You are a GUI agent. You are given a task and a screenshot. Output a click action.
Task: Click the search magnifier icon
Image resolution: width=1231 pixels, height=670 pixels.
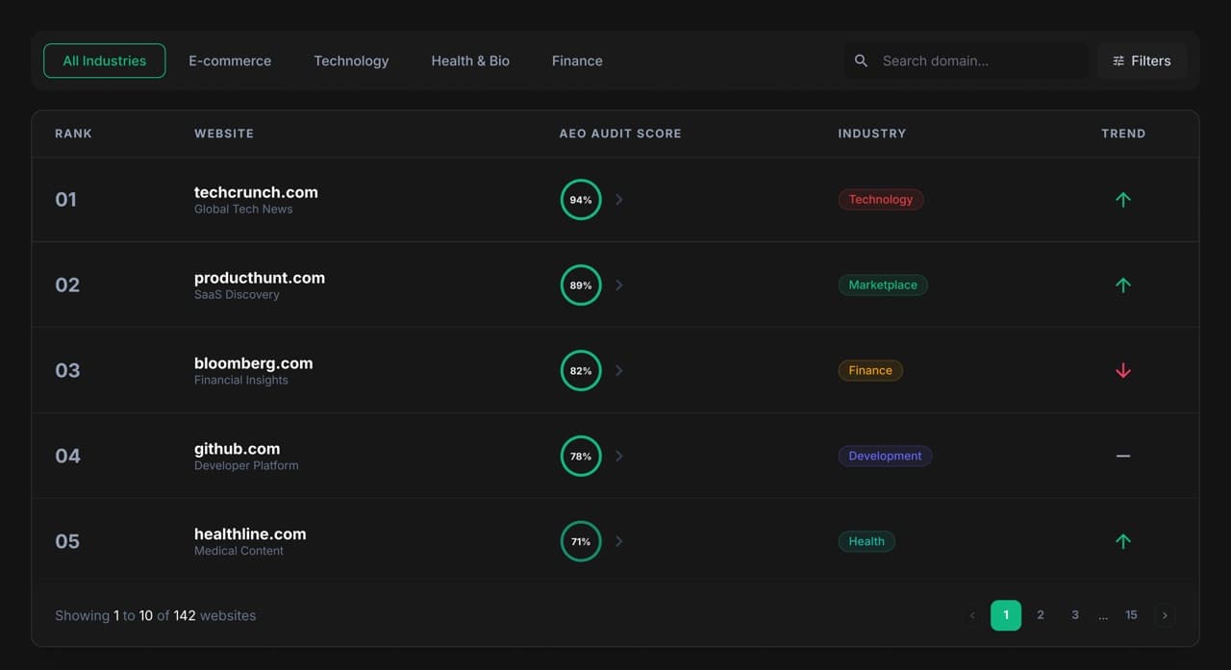coord(861,60)
